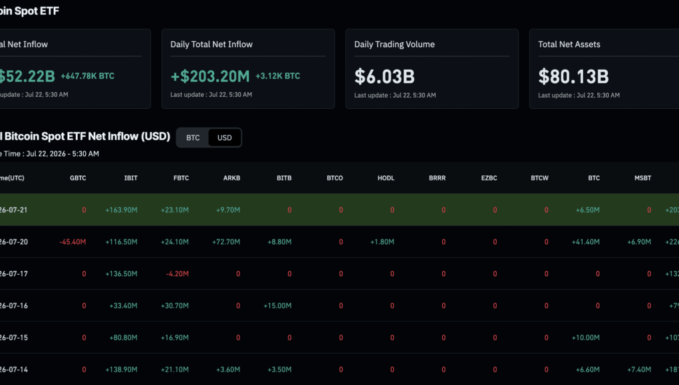679x385 pixels.
Task: Click FBTC -4.20M value on 07-17
Action: click(177, 274)
